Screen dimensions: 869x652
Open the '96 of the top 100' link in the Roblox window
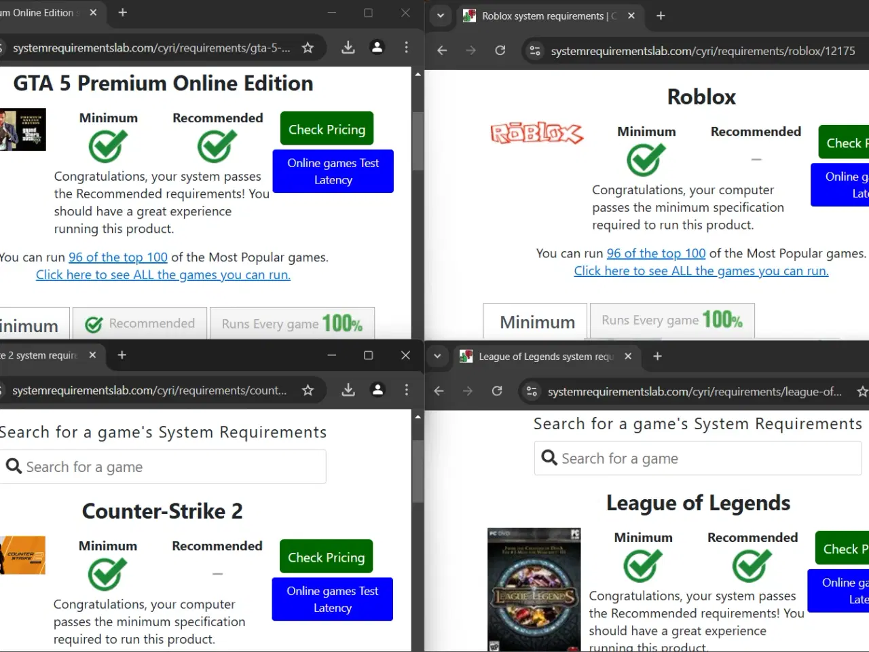tap(656, 253)
